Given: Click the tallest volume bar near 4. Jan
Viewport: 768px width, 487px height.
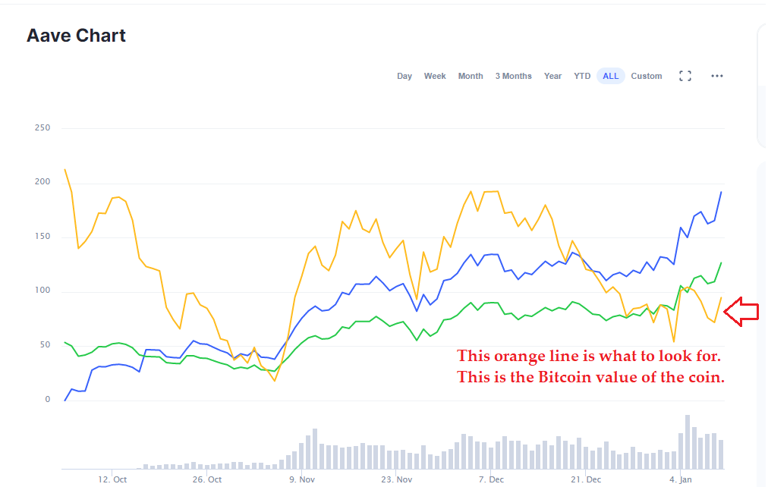Looking at the screenshot, I should point(688,441).
